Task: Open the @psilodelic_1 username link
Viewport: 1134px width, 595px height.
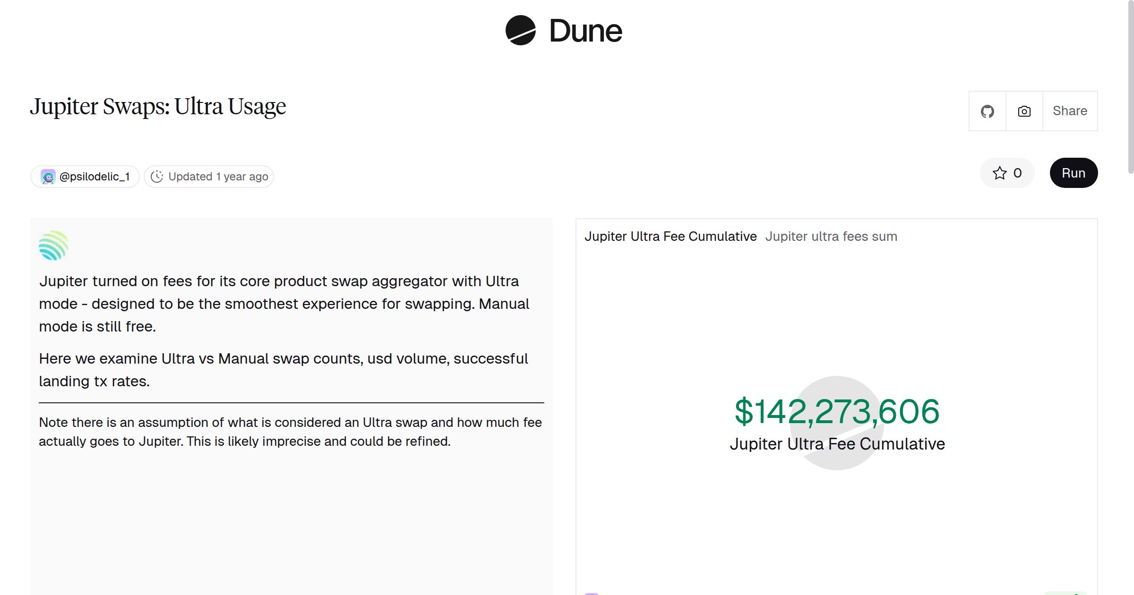Action: tap(94, 177)
